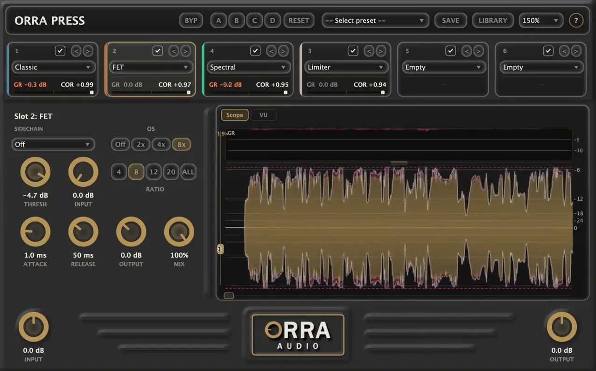
Task: Click slot 6's right arrow button
Action: pyautogui.click(x=576, y=51)
